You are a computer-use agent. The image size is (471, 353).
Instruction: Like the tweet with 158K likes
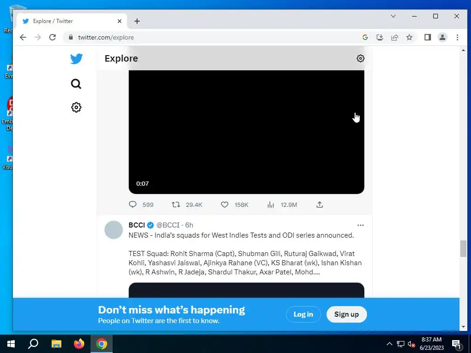click(224, 205)
